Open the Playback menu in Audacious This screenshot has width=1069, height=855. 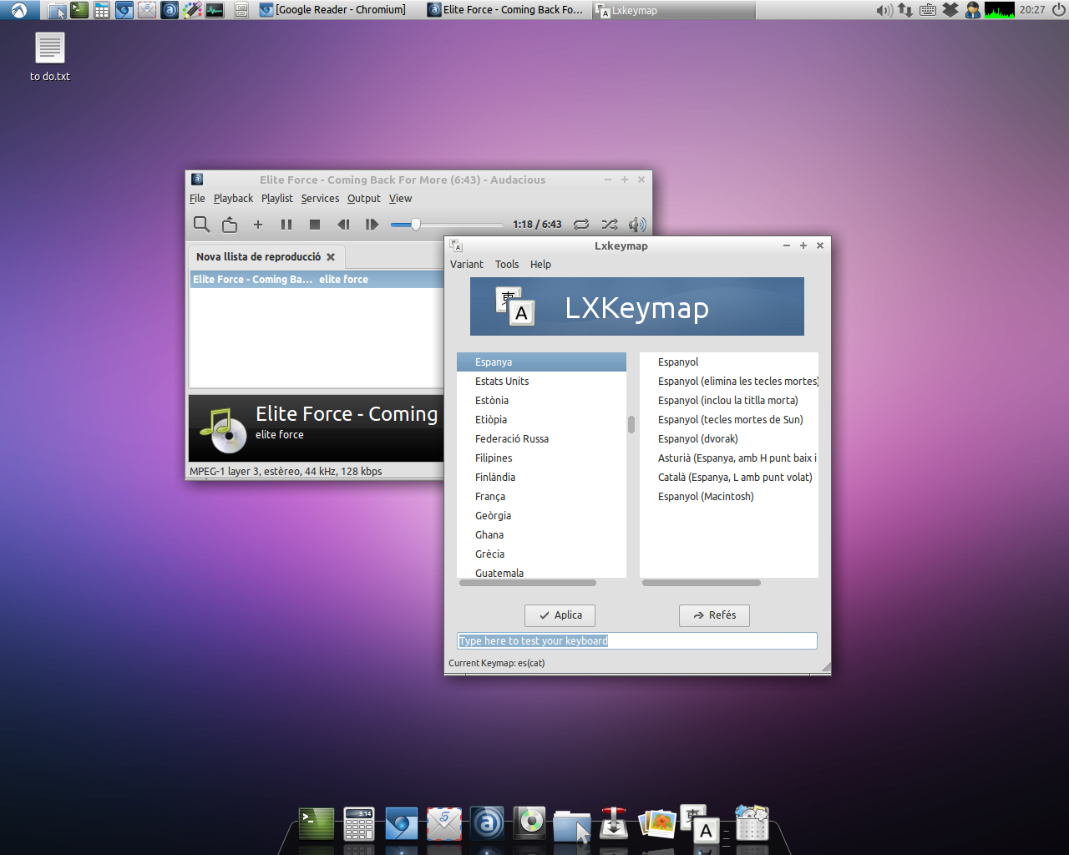point(233,198)
